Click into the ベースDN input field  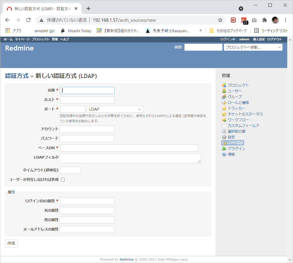[x=129, y=148]
